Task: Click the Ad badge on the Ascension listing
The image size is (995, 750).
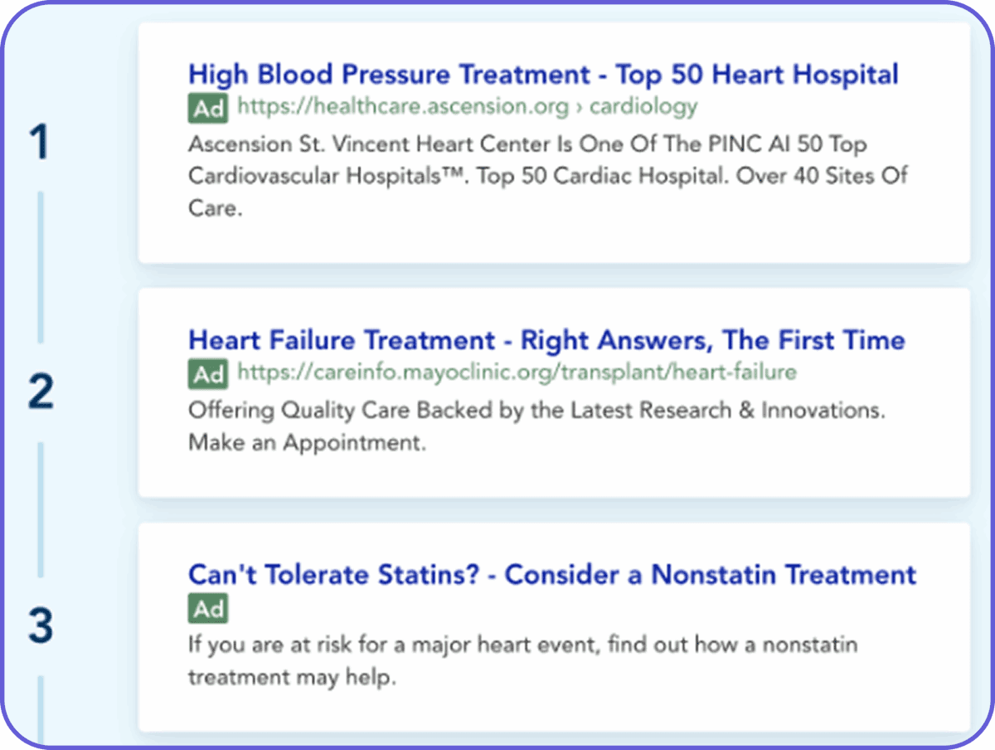Action: [x=208, y=108]
